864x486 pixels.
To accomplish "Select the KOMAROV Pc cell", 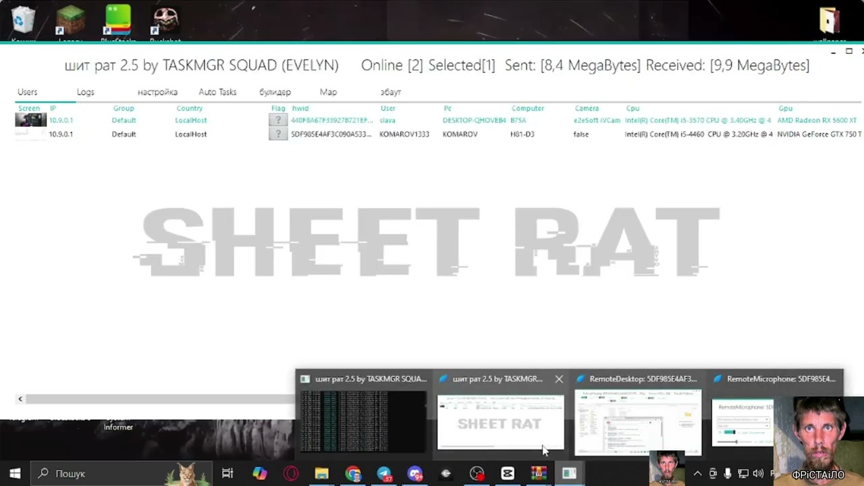I will tap(460, 134).
